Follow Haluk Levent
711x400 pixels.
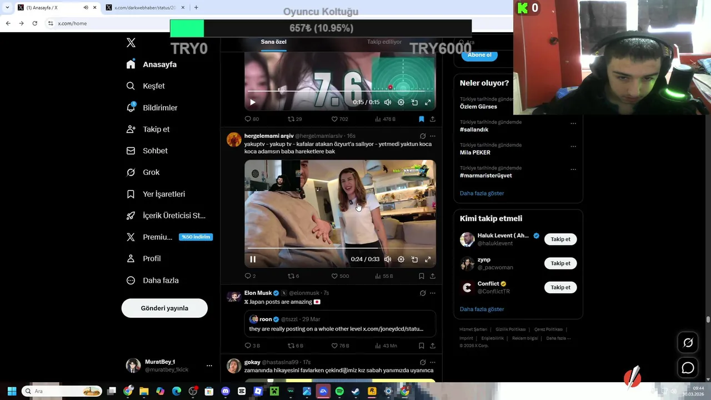pos(560,239)
